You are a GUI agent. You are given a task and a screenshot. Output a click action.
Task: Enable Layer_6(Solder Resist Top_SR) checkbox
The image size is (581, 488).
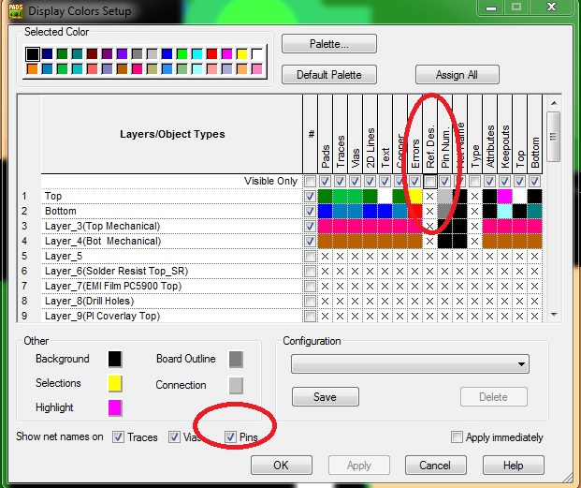(x=310, y=271)
